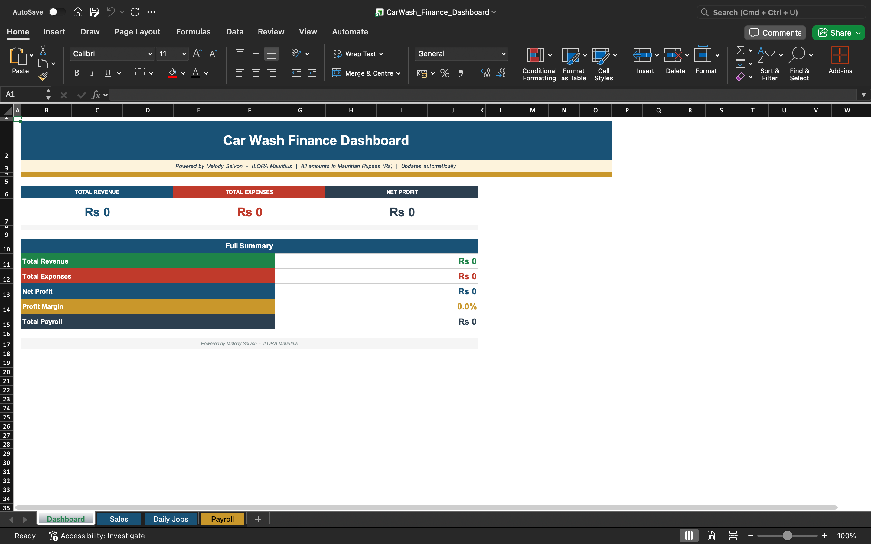This screenshot has height=544, width=871.
Task: Click zoom in plus button
Action: pyautogui.click(x=824, y=536)
